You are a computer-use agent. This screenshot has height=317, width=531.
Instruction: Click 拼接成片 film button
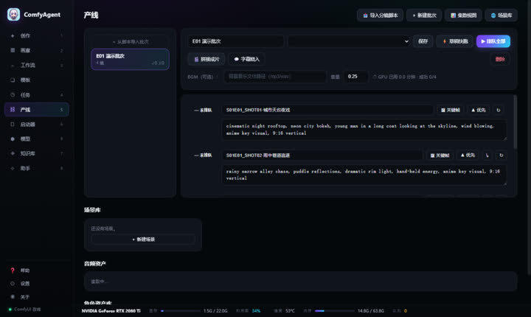tap(206, 59)
